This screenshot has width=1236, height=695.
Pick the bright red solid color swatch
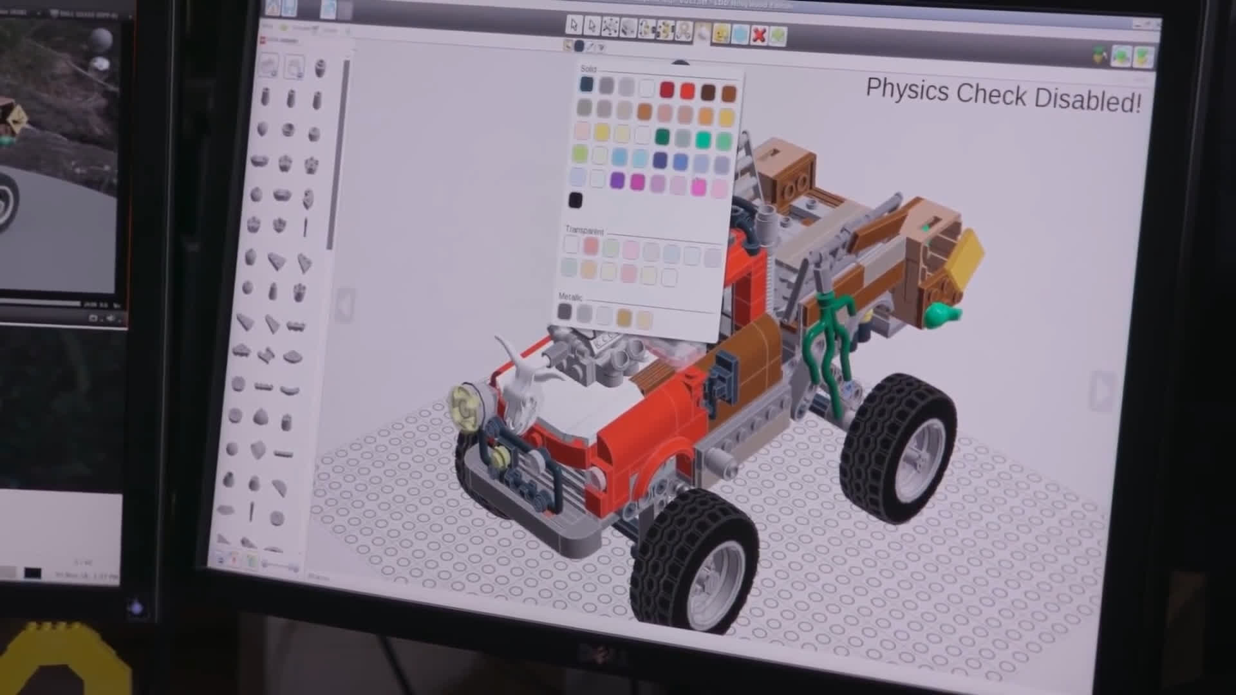click(687, 91)
